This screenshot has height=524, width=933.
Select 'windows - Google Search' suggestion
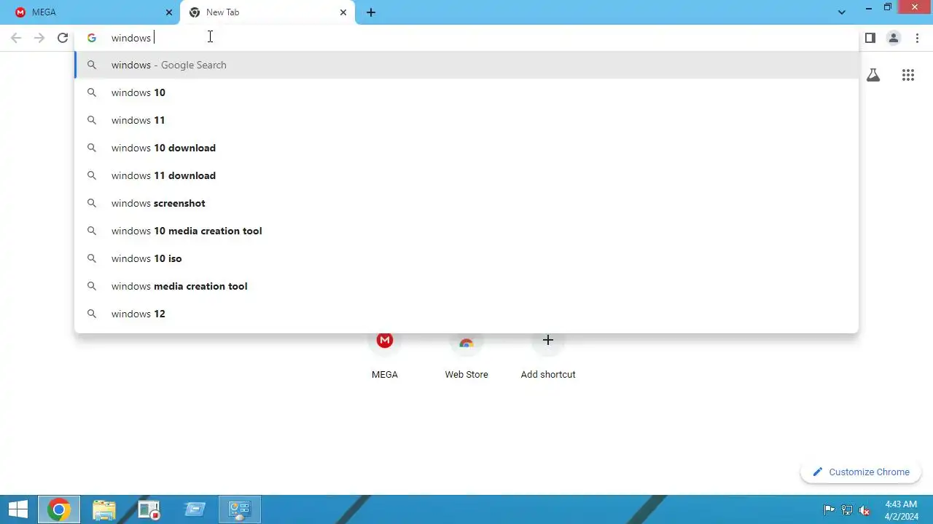(x=466, y=65)
